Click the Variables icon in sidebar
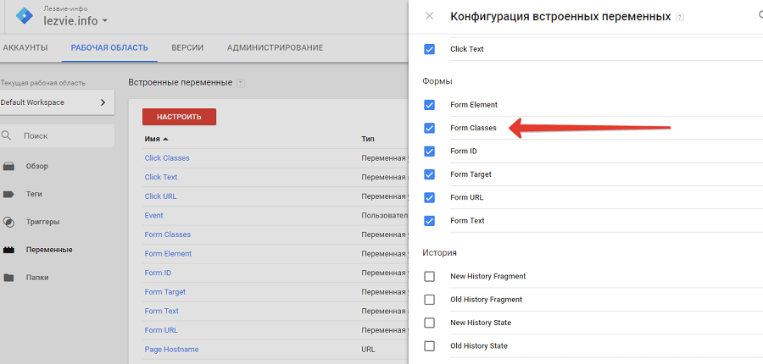This screenshot has width=763, height=364. [x=8, y=250]
